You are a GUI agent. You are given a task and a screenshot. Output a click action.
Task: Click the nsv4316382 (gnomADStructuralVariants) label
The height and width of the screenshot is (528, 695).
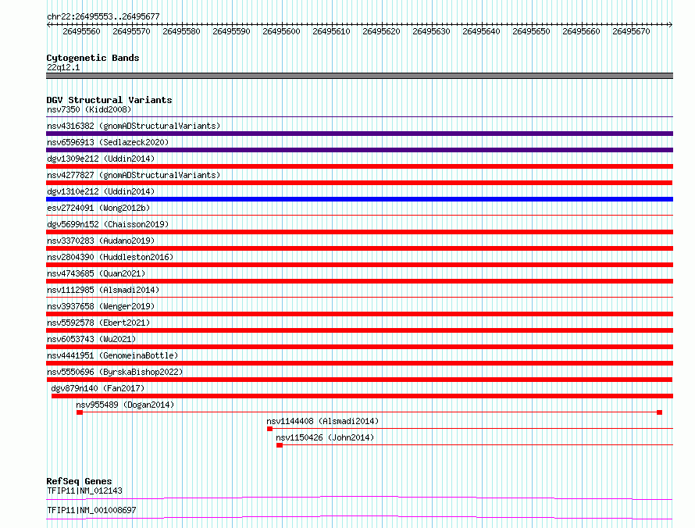coord(134,126)
